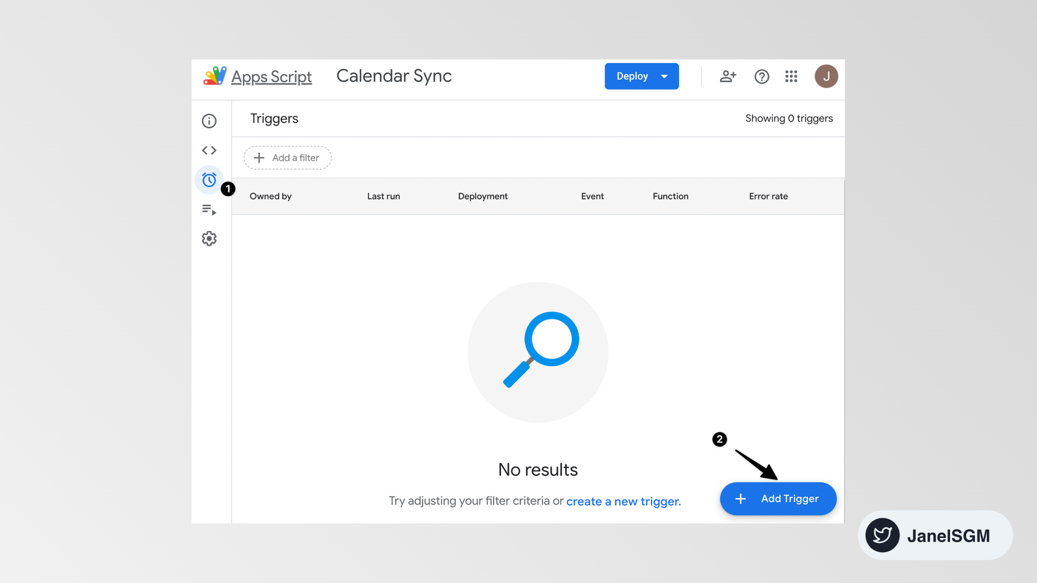
Task: Open the code Editor icon
Action: coord(209,150)
